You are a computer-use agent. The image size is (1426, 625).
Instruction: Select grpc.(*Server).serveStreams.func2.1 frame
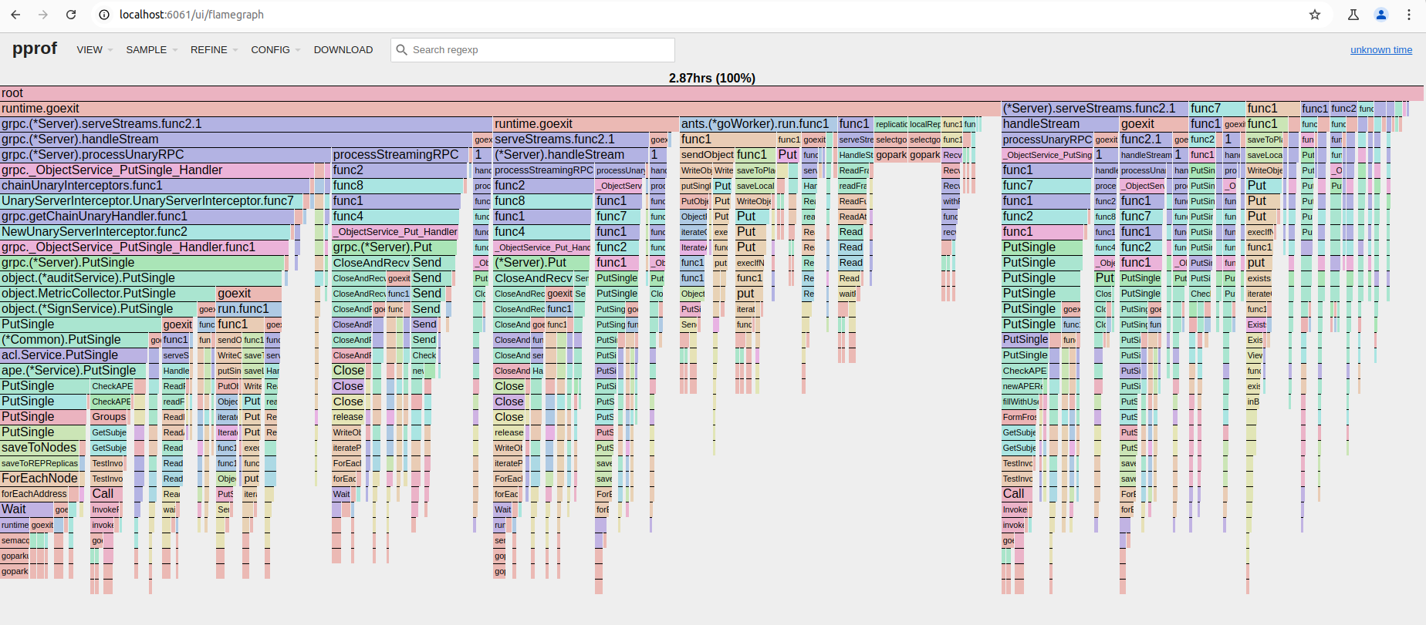coord(246,124)
